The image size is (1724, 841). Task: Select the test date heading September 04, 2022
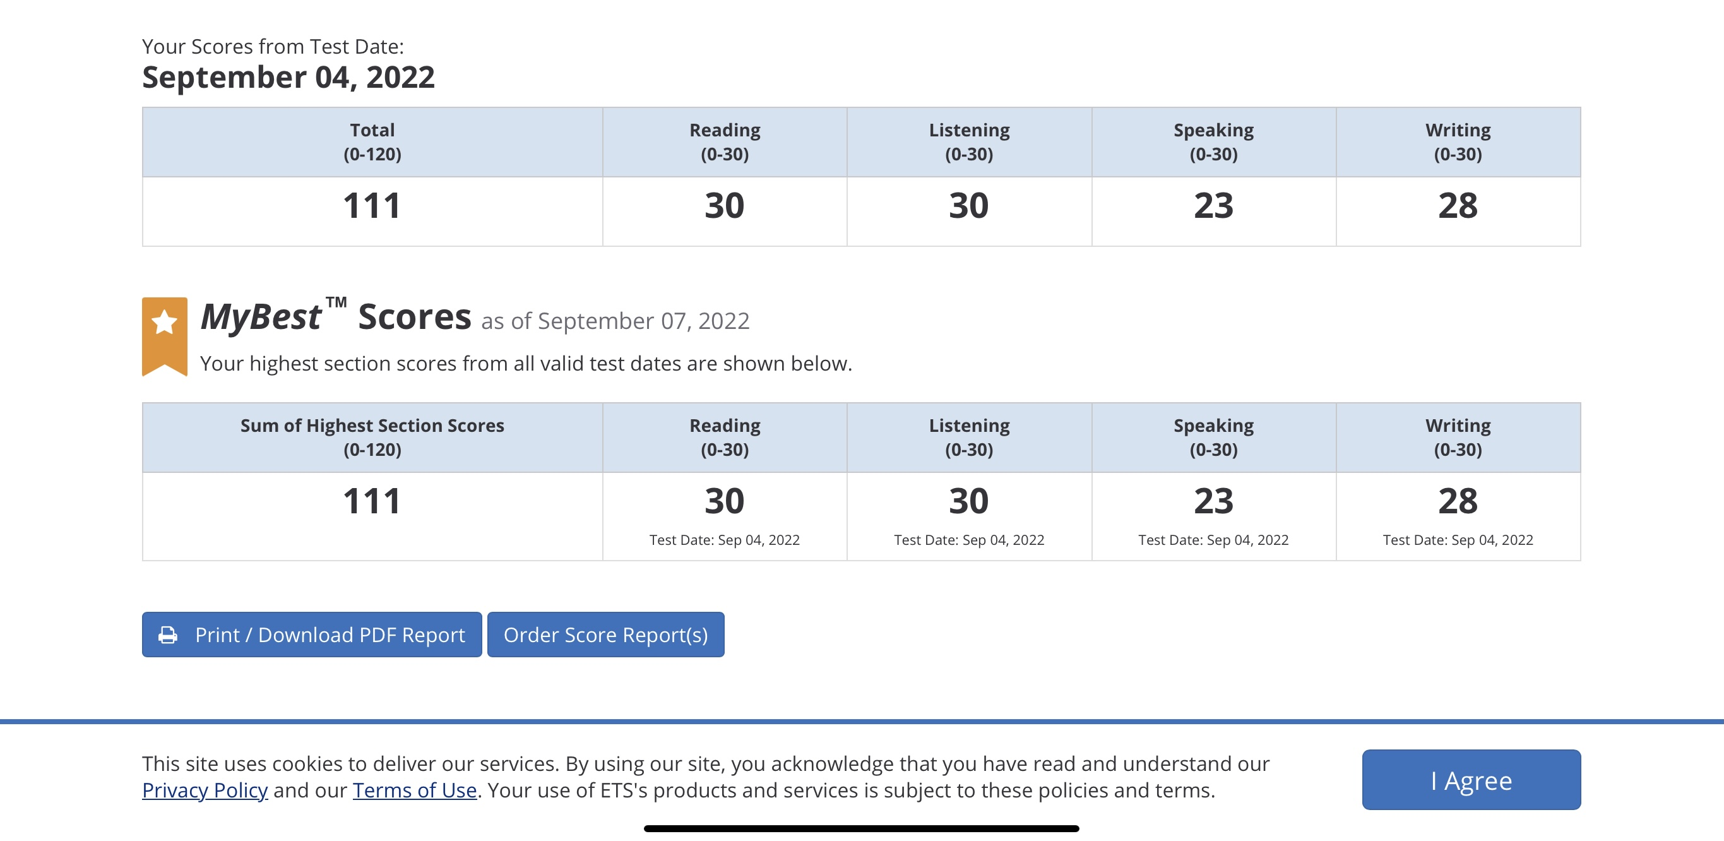(288, 77)
